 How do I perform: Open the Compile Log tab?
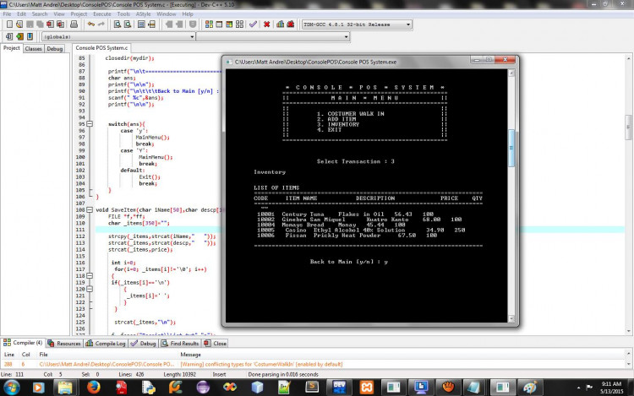coord(106,343)
